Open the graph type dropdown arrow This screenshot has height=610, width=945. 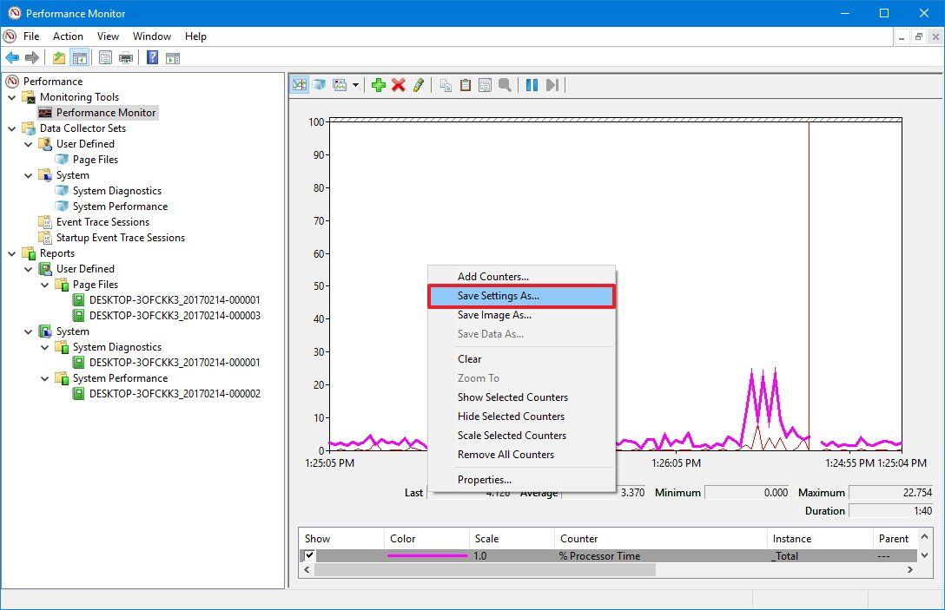(354, 84)
